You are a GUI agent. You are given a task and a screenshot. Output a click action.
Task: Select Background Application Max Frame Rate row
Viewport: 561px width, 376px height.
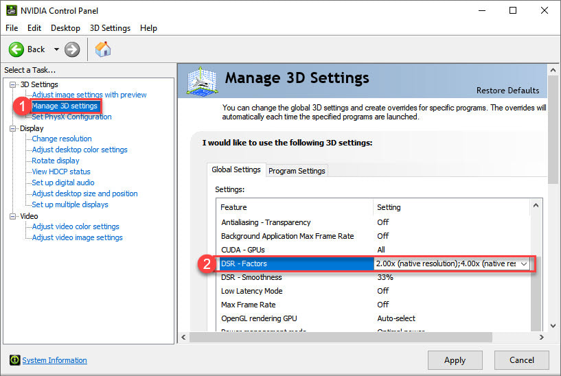(x=373, y=236)
